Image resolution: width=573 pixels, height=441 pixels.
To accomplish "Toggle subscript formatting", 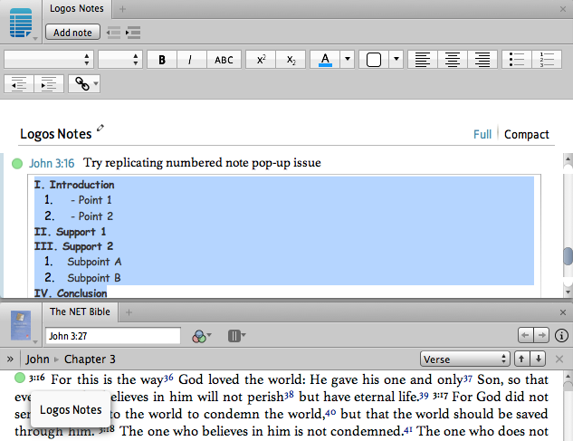I will [x=291, y=60].
